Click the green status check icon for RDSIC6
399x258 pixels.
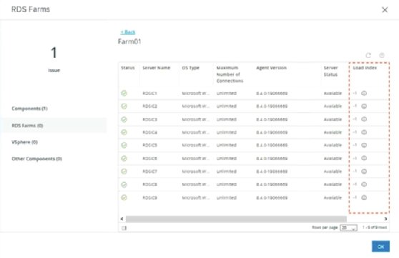124,158
